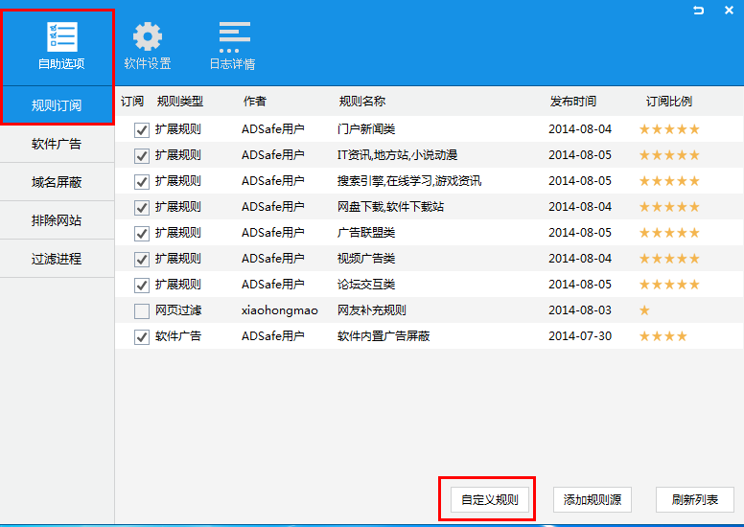Screen dimensions: 744x527
Task: Uncheck subscription for 搜索引擎,在线学习,游戏资讯 rule
Action: [142, 182]
